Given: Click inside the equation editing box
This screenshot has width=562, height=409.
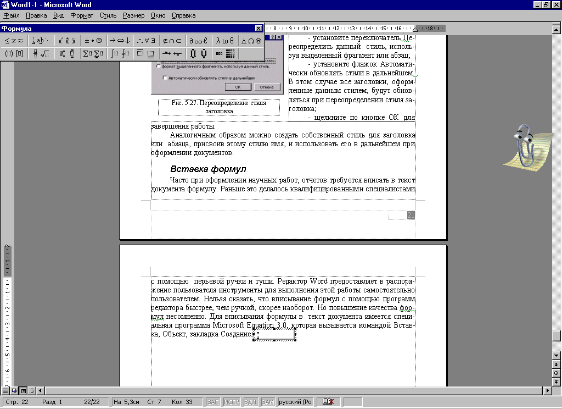Looking at the screenshot, I should click(274, 334).
